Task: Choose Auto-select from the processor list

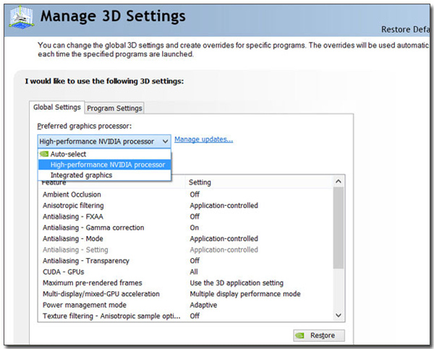Action: pyautogui.click(x=69, y=154)
